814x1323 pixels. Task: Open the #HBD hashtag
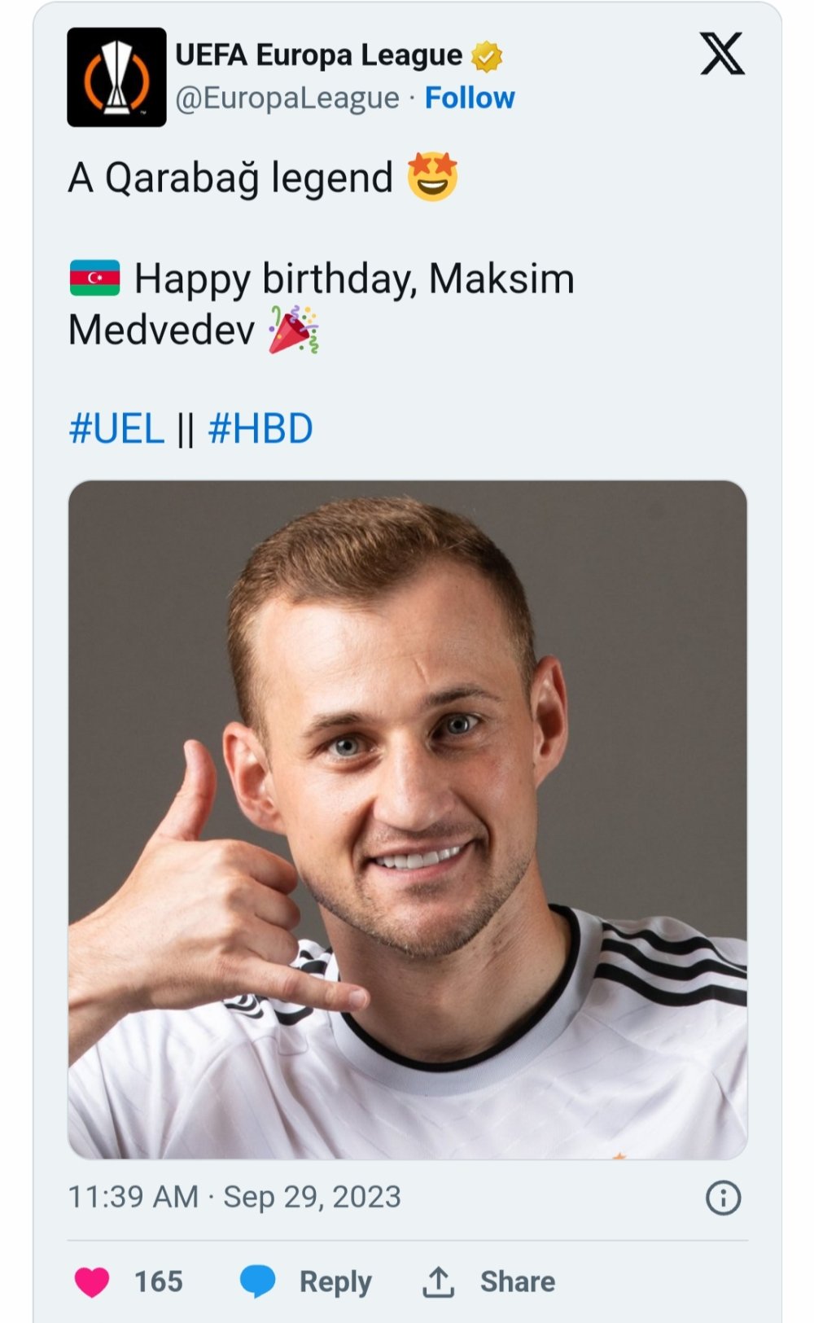[x=260, y=429]
